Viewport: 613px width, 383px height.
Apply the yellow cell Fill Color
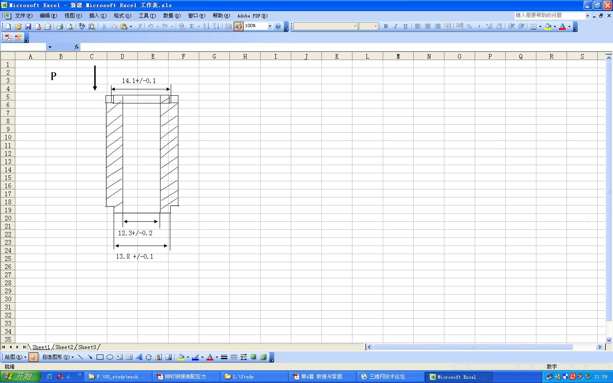pyautogui.click(x=548, y=26)
